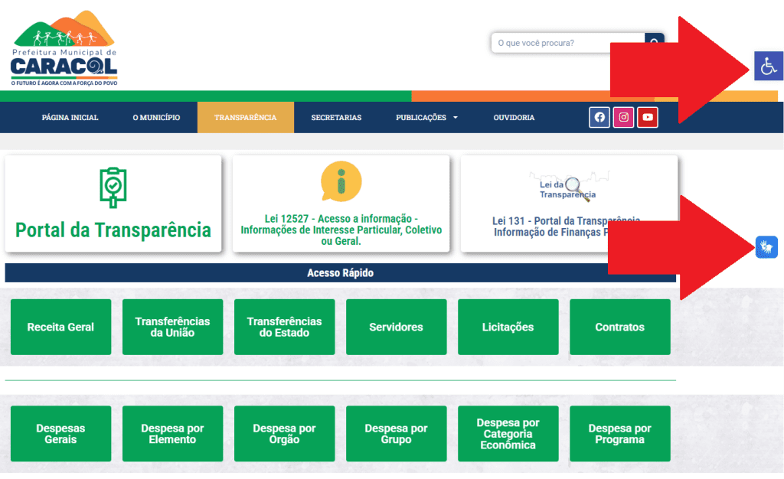Image resolution: width=784 pixels, height=479 pixels.
Task: Click the yellow information bubble icon
Action: click(341, 182)
